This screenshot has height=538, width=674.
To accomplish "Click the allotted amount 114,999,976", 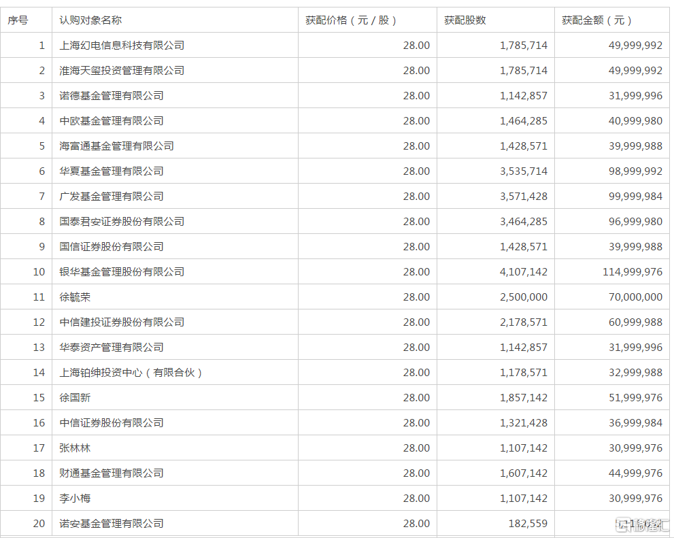I will (632, 272).
